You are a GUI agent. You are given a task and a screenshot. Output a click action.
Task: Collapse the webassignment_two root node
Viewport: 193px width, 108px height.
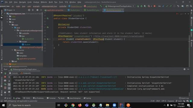(x=5, y=13)
